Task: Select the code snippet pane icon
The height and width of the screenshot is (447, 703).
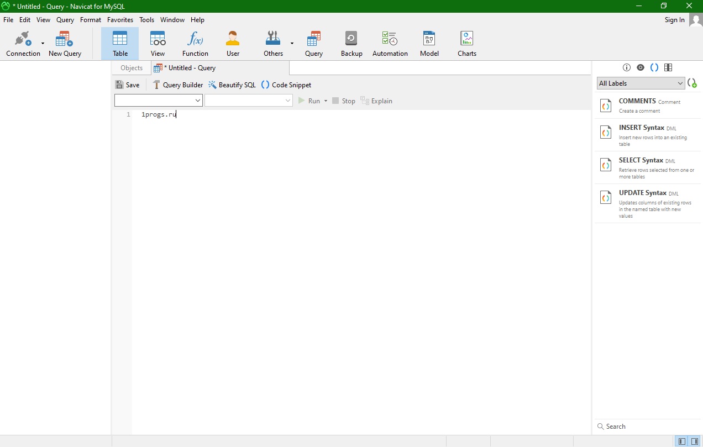Action: click(654, 67)
